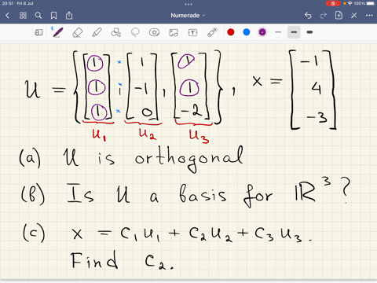Viewport: 377px width, 283px height.
Task: Go back with the left chevron
Action: [x=7, y=16]
